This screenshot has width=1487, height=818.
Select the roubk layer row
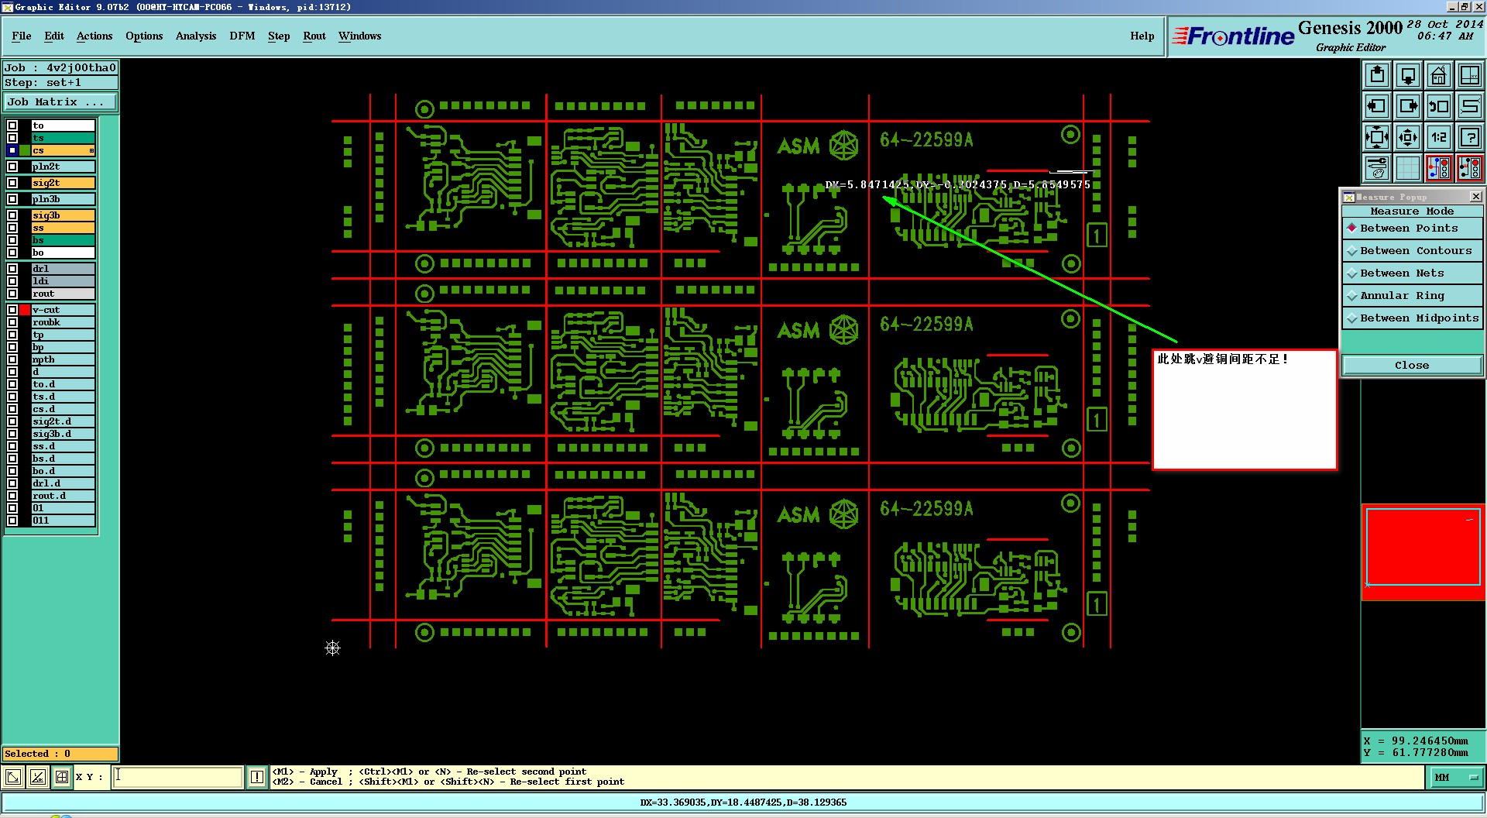click(63, 322)
